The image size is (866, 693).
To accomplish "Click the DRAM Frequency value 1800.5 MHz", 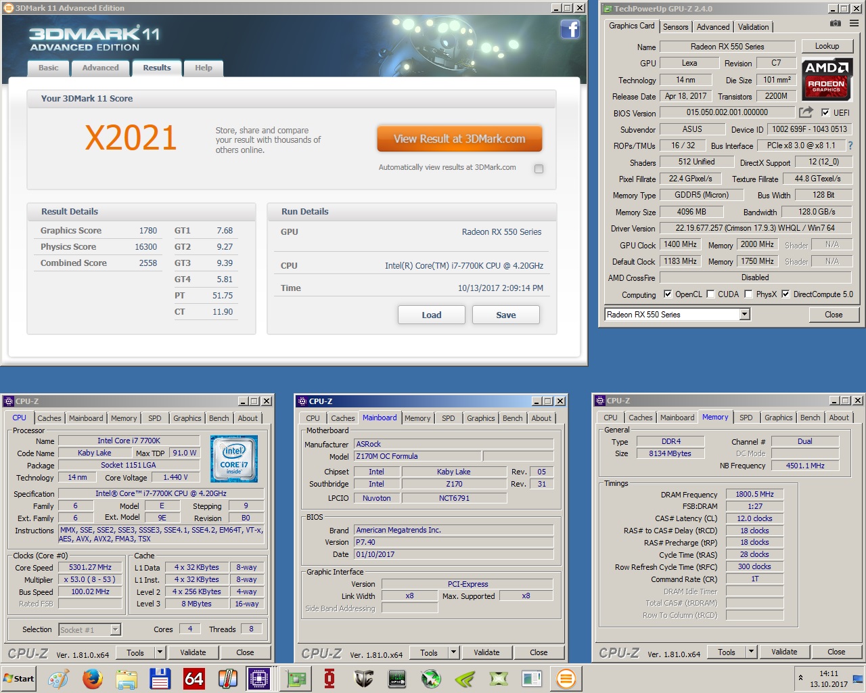I will click(754, 495).
